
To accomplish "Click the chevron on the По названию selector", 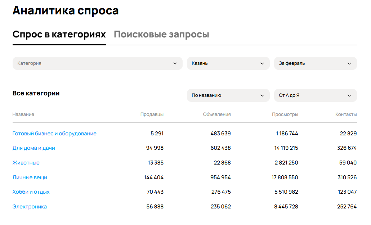I will 263,95.
